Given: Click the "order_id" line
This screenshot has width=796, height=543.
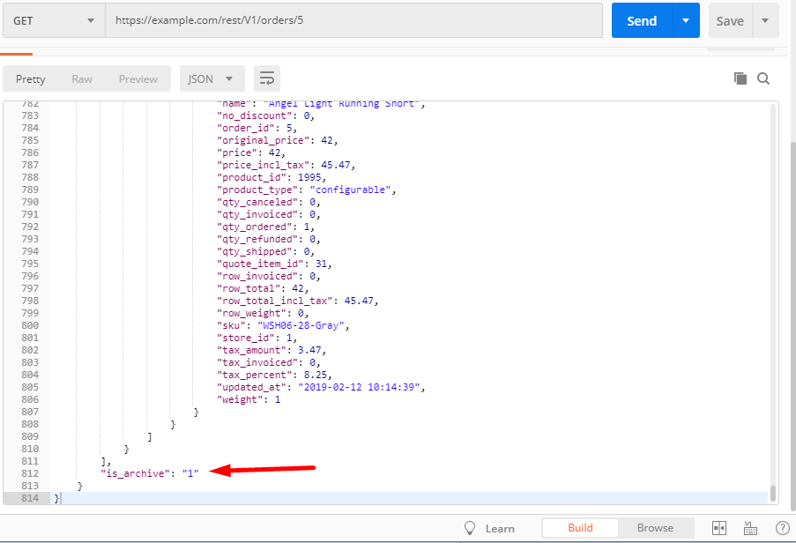Looking at the screenshot, I should 257,128.
